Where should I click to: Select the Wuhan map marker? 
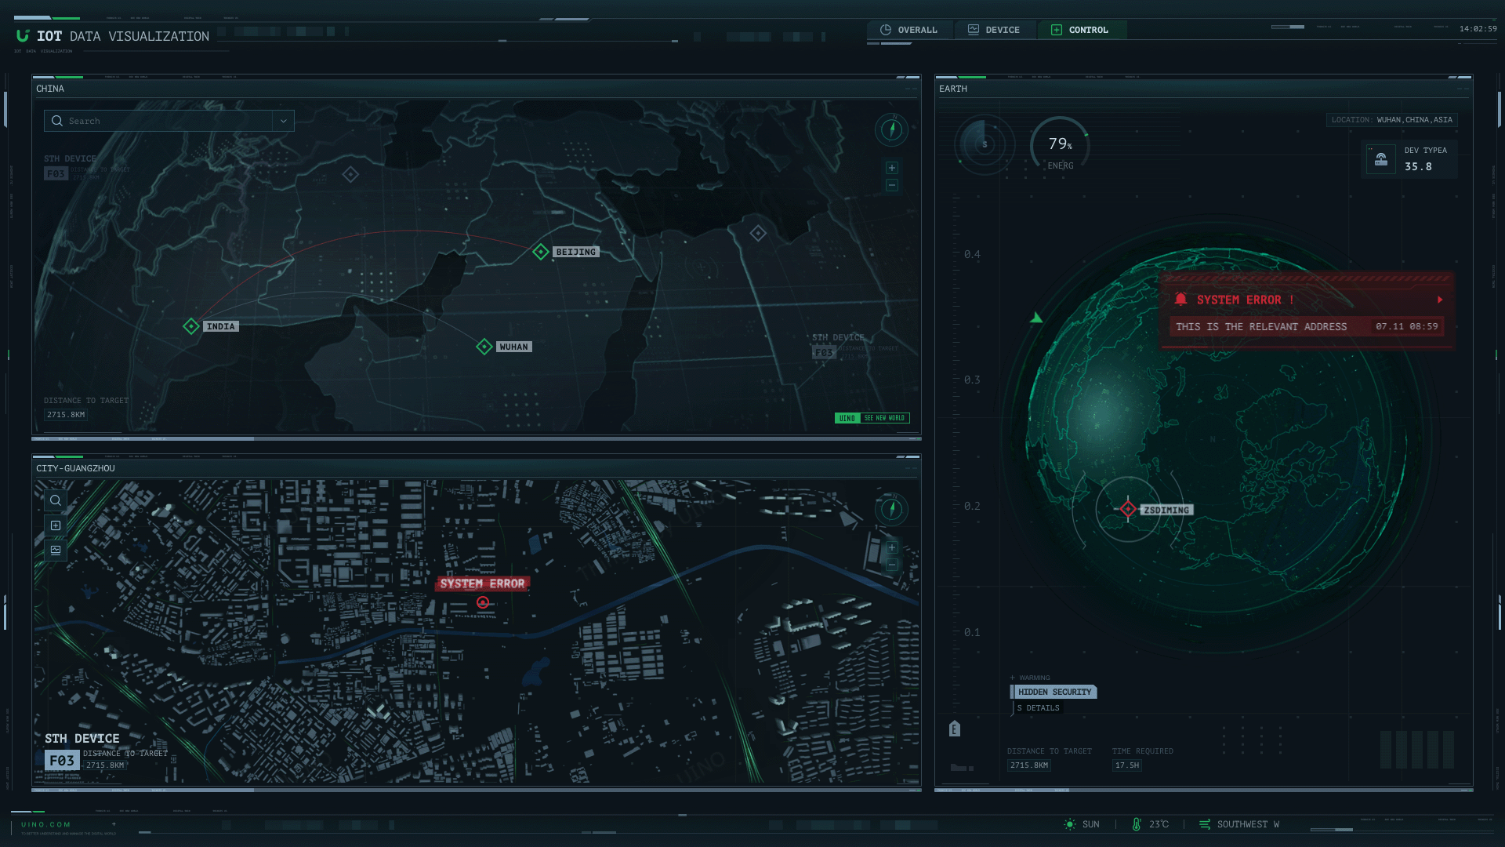pos(484,347)
